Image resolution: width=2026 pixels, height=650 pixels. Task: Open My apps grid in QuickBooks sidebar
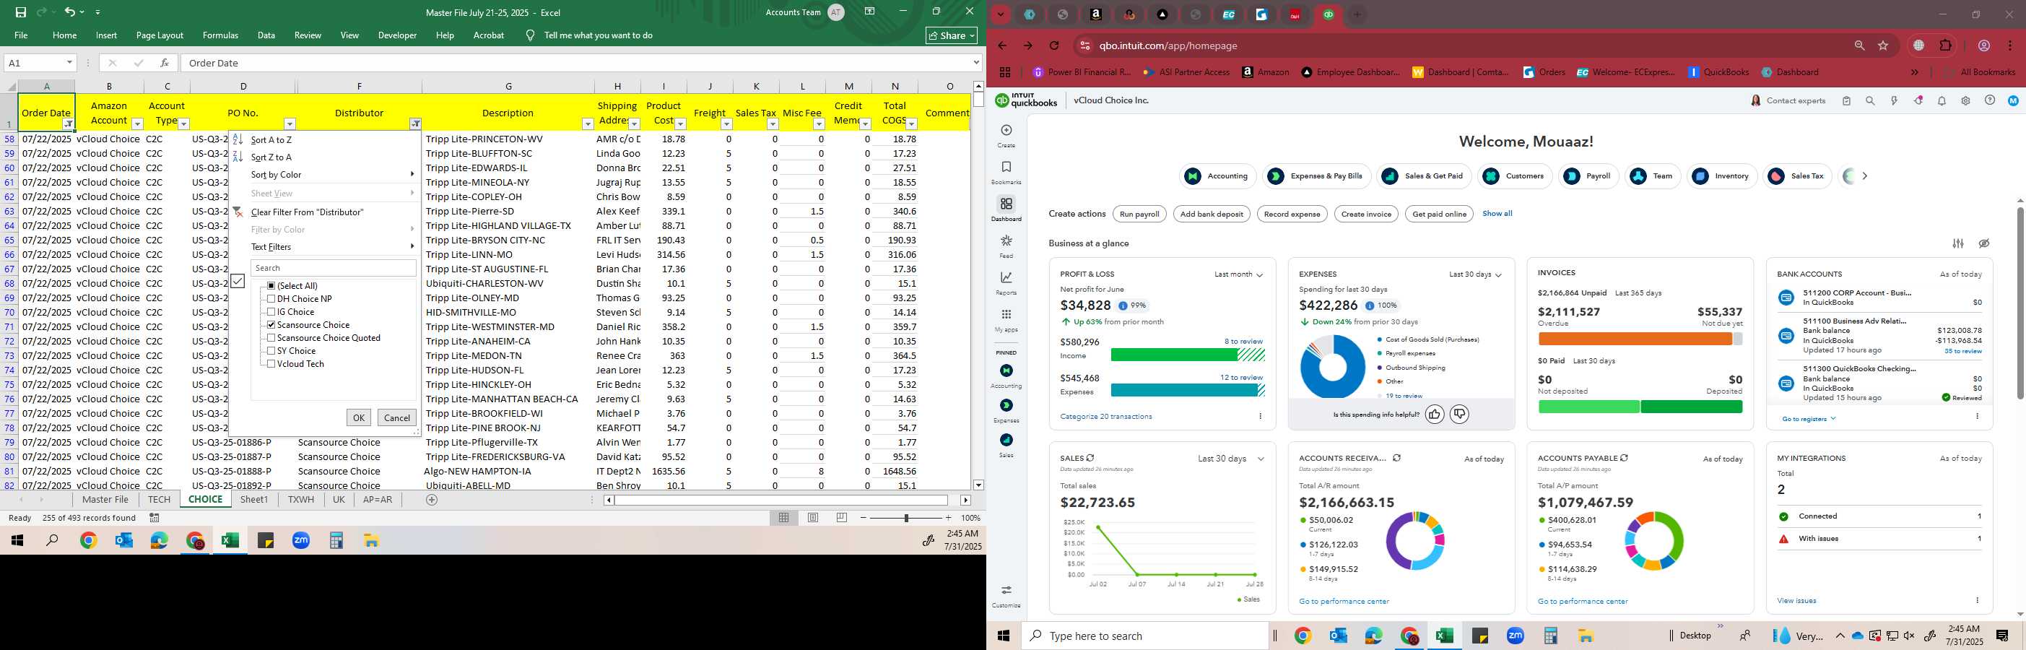1006,315
